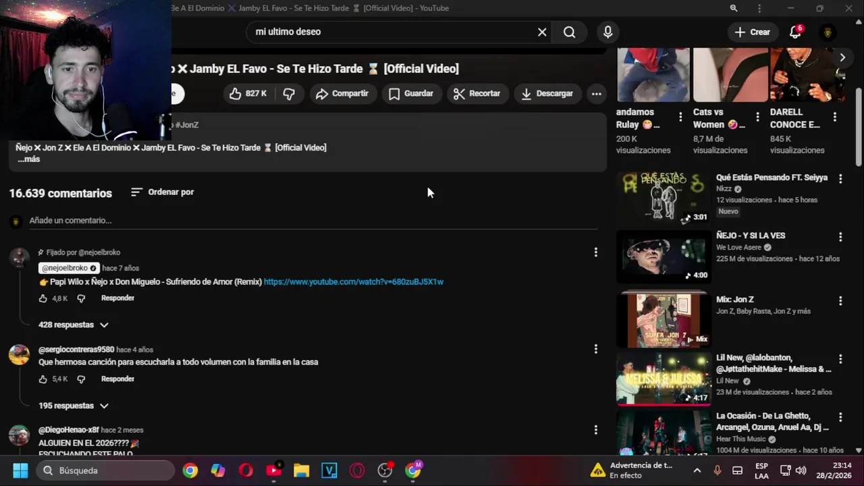Open the Nkzz channel name
864x486 pixels.
tap(724, 190)
